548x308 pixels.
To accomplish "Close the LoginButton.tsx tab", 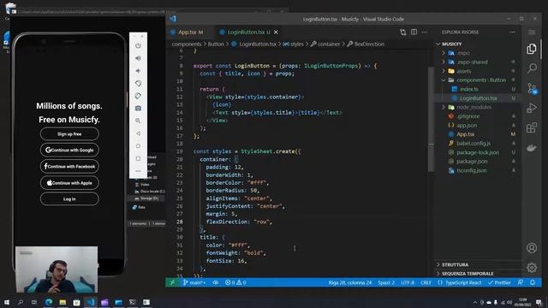I will 276,33.
